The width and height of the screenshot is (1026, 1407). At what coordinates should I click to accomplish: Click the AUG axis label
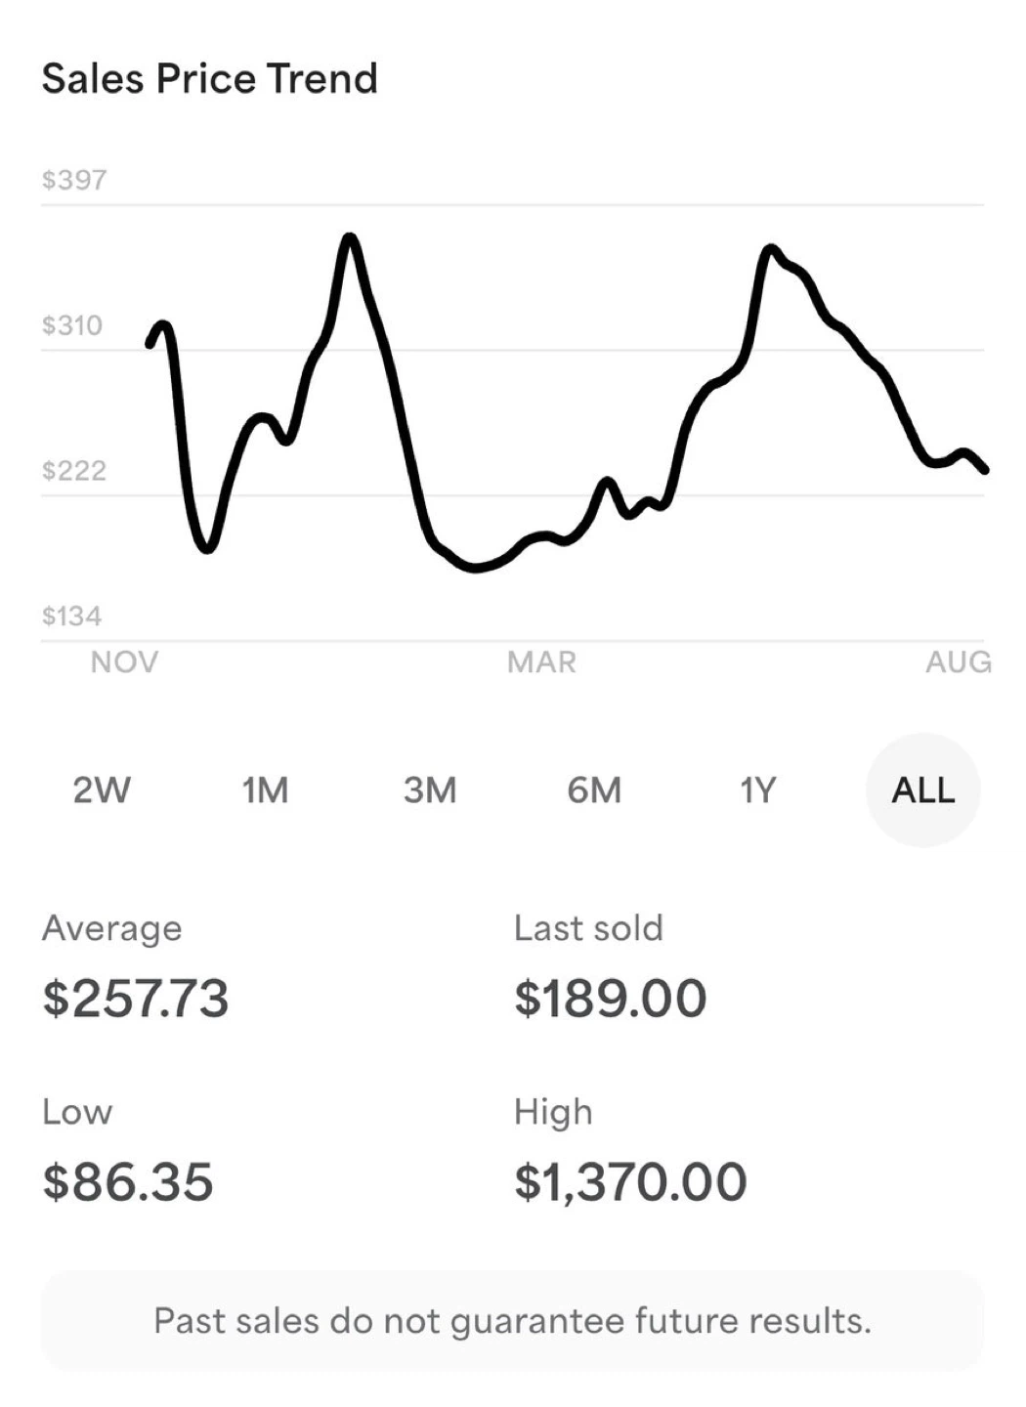tap(959, 662)
